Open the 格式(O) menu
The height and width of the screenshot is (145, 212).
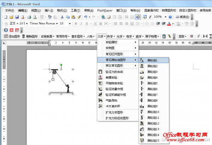[62, 10]
